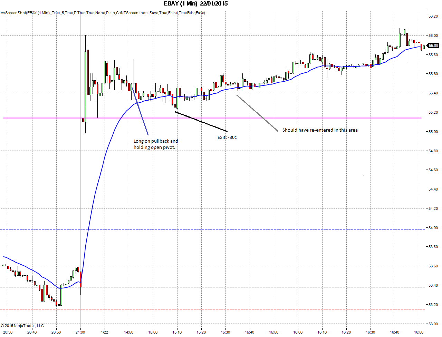Image resolution: width=442 pixels, height=337 pixels.
Task: Click the 1/22 date label on time axis
Action: [x=104, y=332]
